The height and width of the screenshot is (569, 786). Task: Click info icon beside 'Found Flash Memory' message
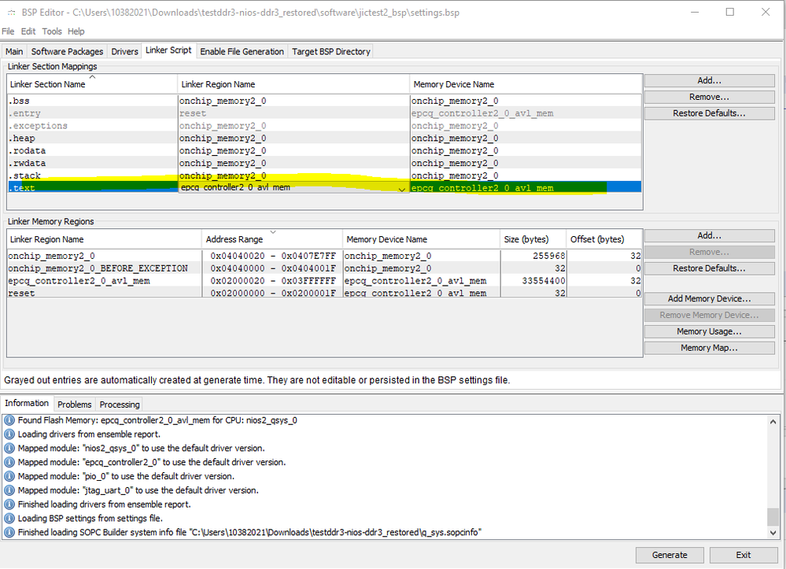pyautogui.click(x=10, y=420)
